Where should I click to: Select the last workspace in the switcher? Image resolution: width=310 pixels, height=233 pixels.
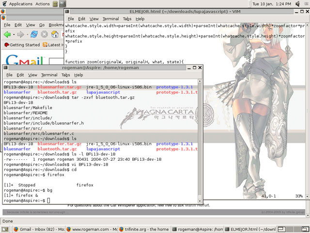tap(305, 229)
